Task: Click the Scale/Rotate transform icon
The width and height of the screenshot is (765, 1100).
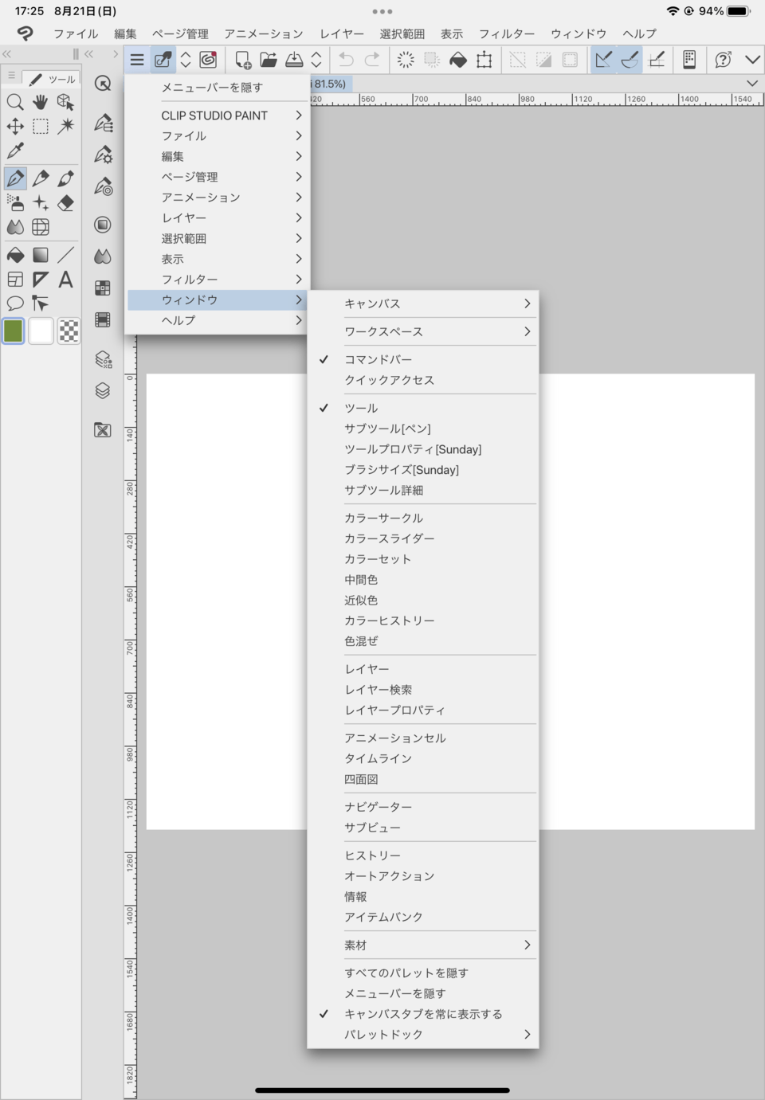Action: coord(484,60)
